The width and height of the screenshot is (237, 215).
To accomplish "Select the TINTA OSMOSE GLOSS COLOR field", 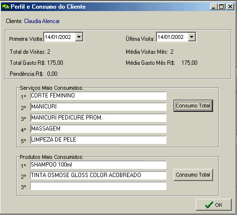I will click(98, 175).
